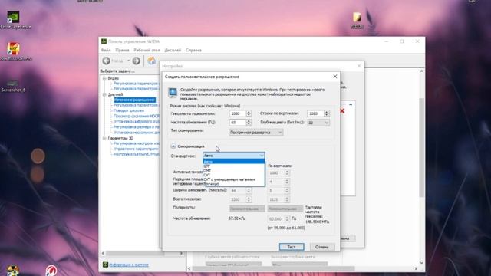Select Установка нескольких дисплеев tree item
The image size is (491, 276).
click(x=137, y=133)
